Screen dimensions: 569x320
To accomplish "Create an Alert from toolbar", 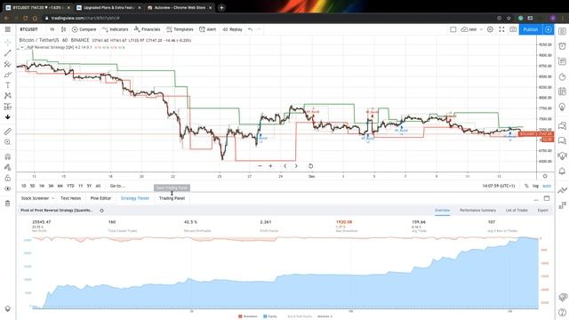I will pyautogui.click(x=207, y=29).
